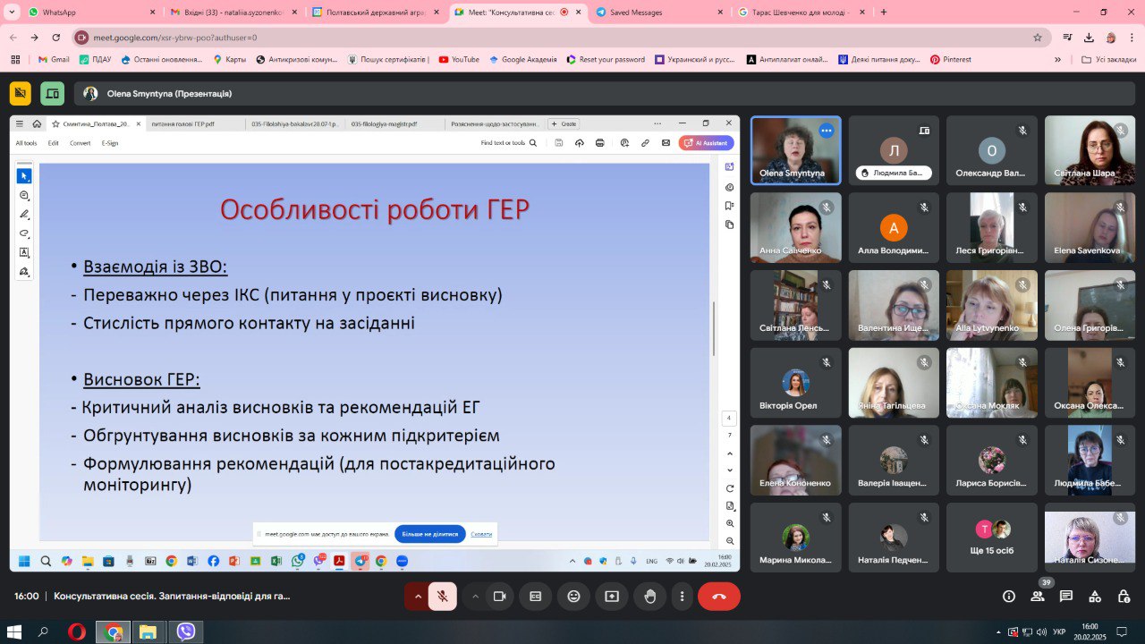Click the Acrobat vertical scrollbar thumb
The image size is (1145, 644).
[x=714, y=330]
